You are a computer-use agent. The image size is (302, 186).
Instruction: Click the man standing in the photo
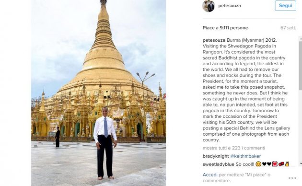point(105,143)
